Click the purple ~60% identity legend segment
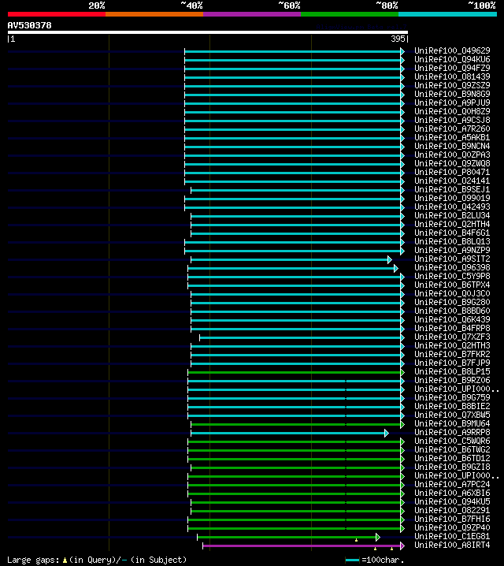Screen dimensions: 504x566 [x=252, y=14]
